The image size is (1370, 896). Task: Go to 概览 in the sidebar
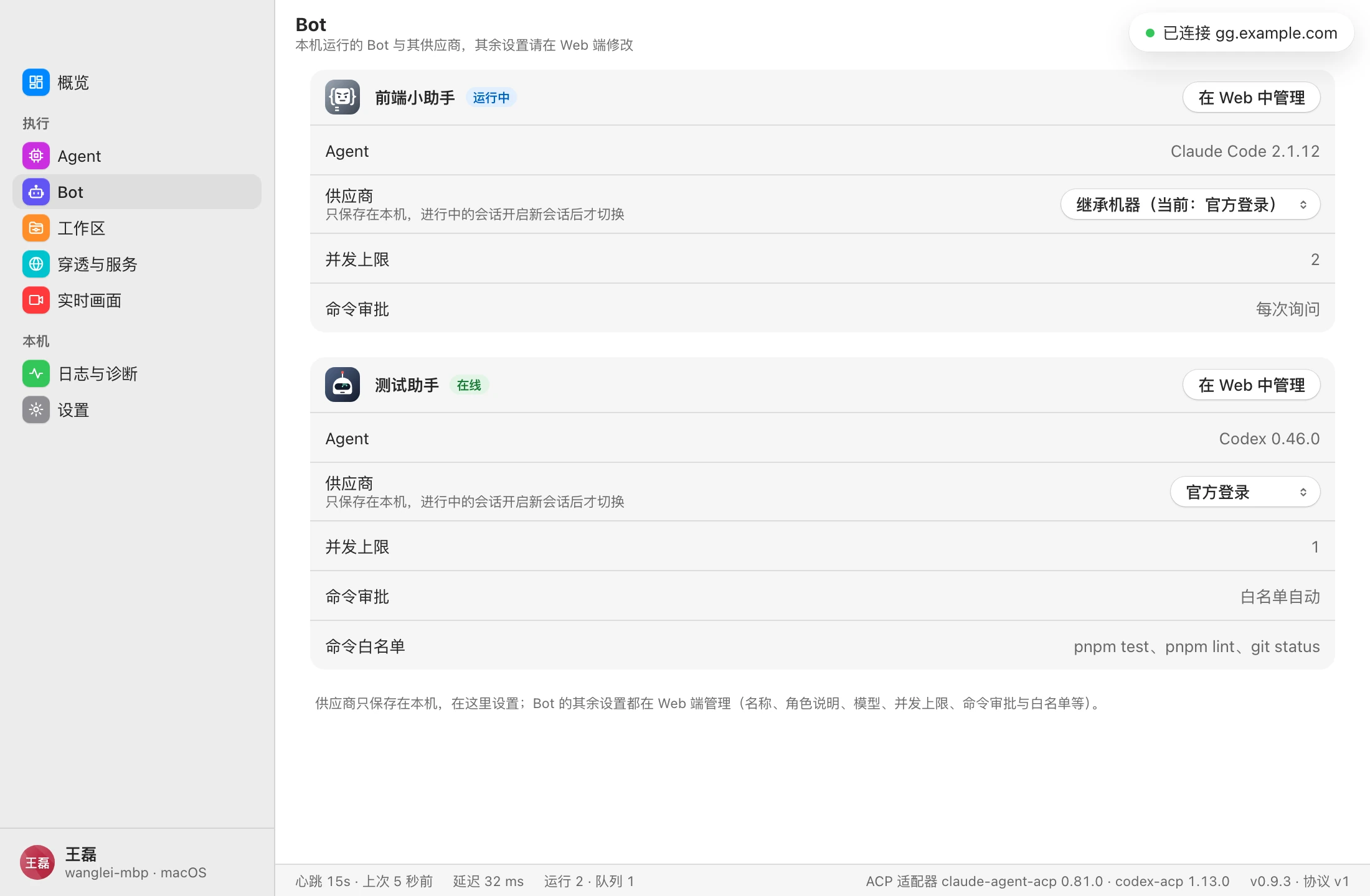[x=137, y=82]
